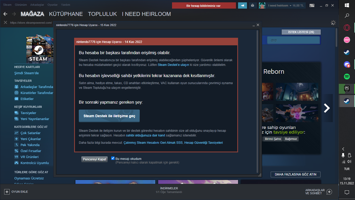The width and height of the screenshot is (355, 200).
Task: Click the forward navigation arrow
Action: [x=14, y=14]
